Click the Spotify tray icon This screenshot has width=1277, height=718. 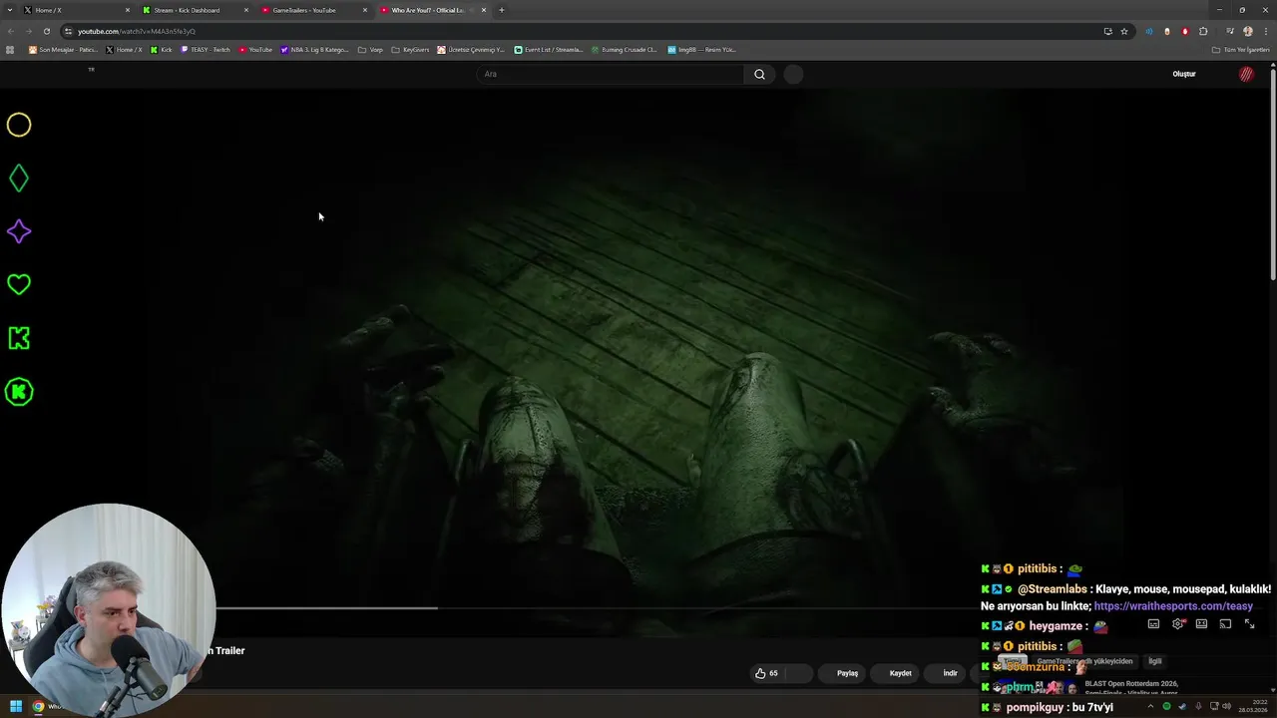[1166, 706]
